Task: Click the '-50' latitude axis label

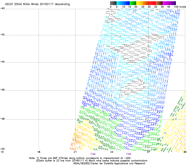Action: [x=2, y=149]
